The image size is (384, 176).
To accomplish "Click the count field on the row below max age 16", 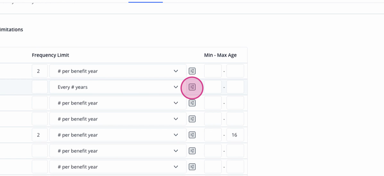I will coord(40,151).
